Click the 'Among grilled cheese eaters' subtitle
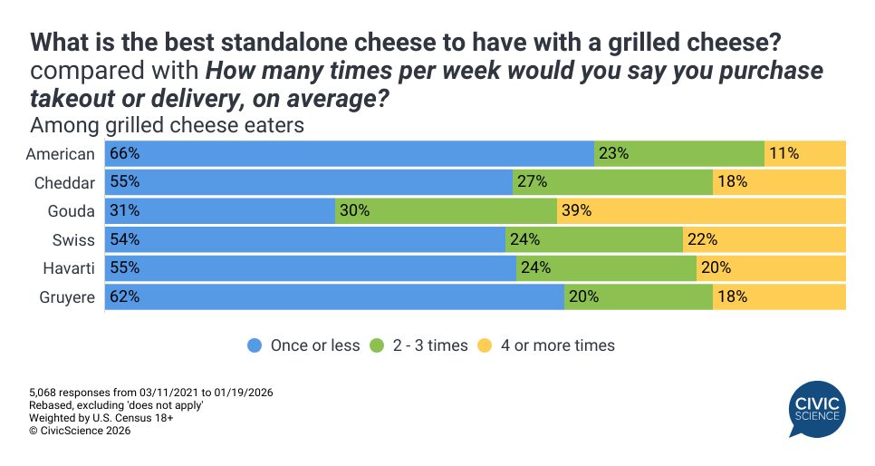This screenshot has height=466, width=875. click(166, 124)
